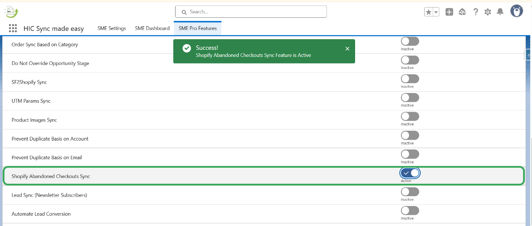Screen dimensions: 532x226
Task: Click 'SF2Shopify Sync' row text
Action: [x=29, y=82]
